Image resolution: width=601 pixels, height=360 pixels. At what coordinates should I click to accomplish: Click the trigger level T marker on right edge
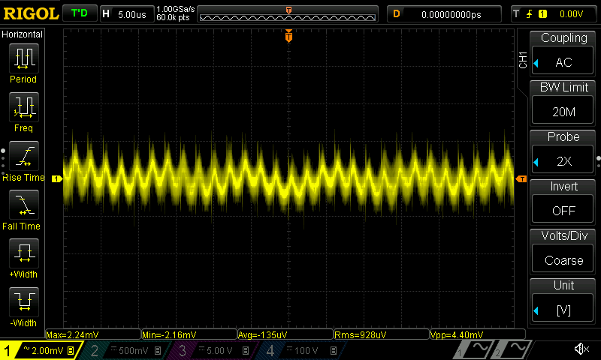point(521,179)
